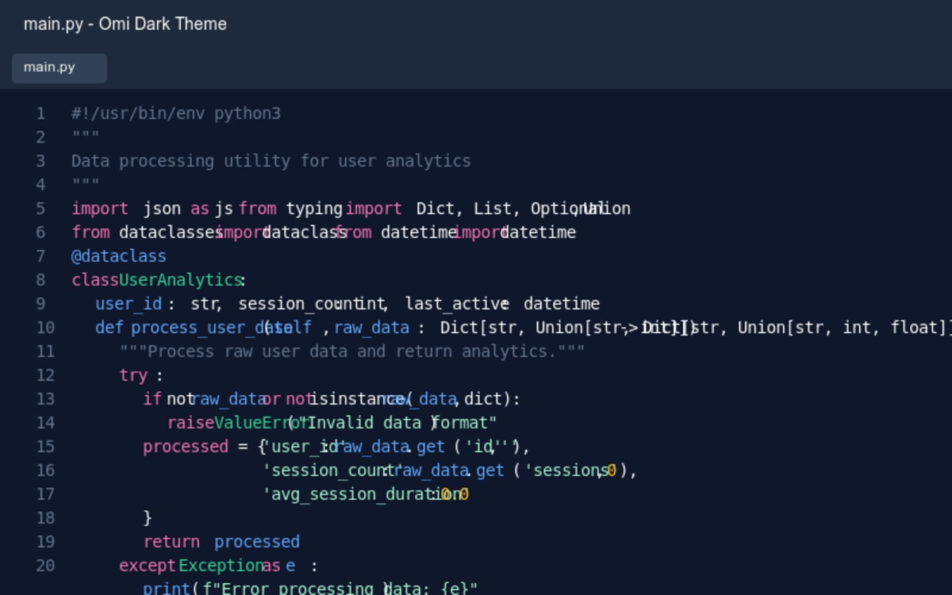Click 'user_id' field on line 9

coord(129,304)
